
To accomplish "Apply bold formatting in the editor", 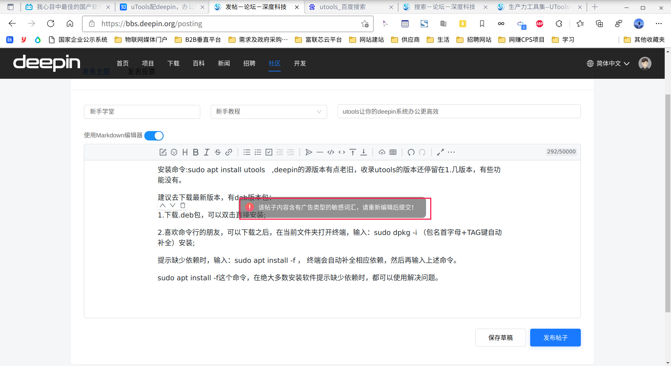I will tap(196, 152).
